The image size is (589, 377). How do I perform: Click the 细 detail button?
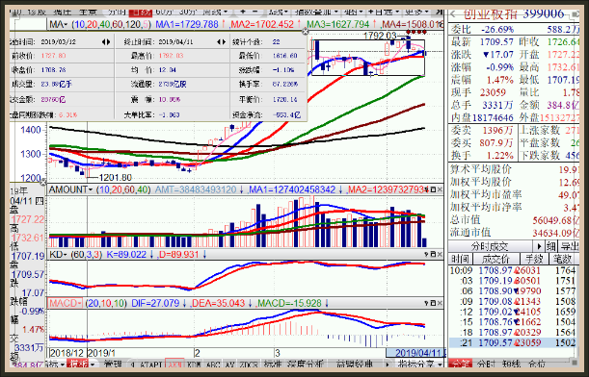[x=551, y=246]
